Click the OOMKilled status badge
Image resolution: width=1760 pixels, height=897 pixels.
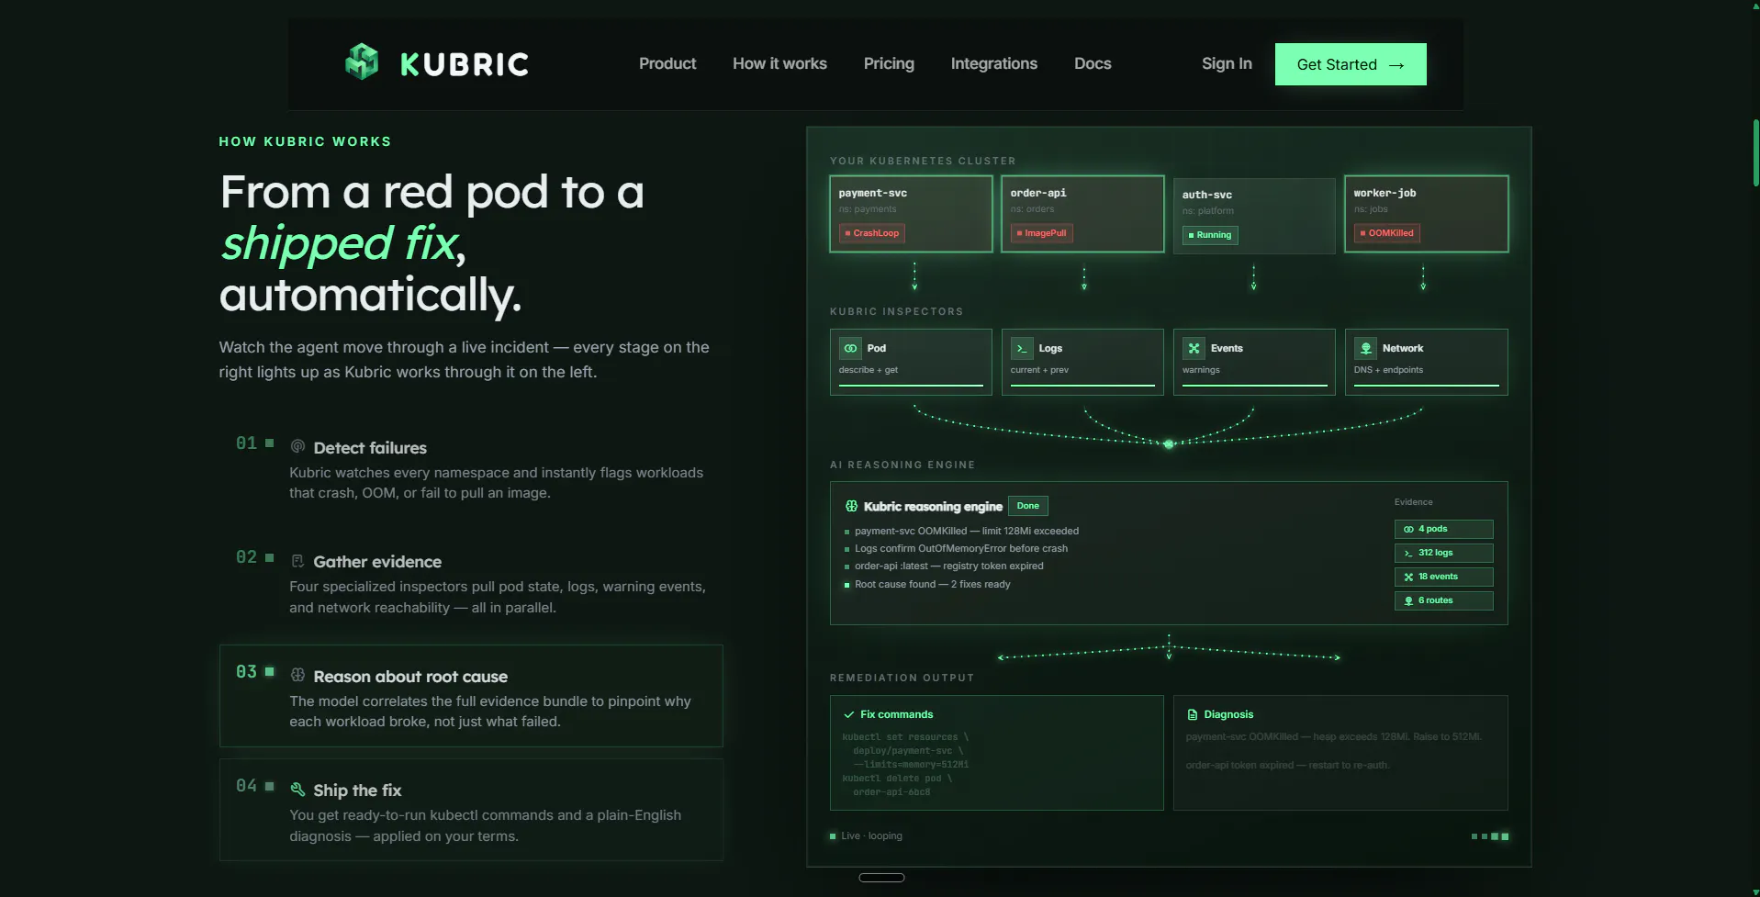[1386, 233]
